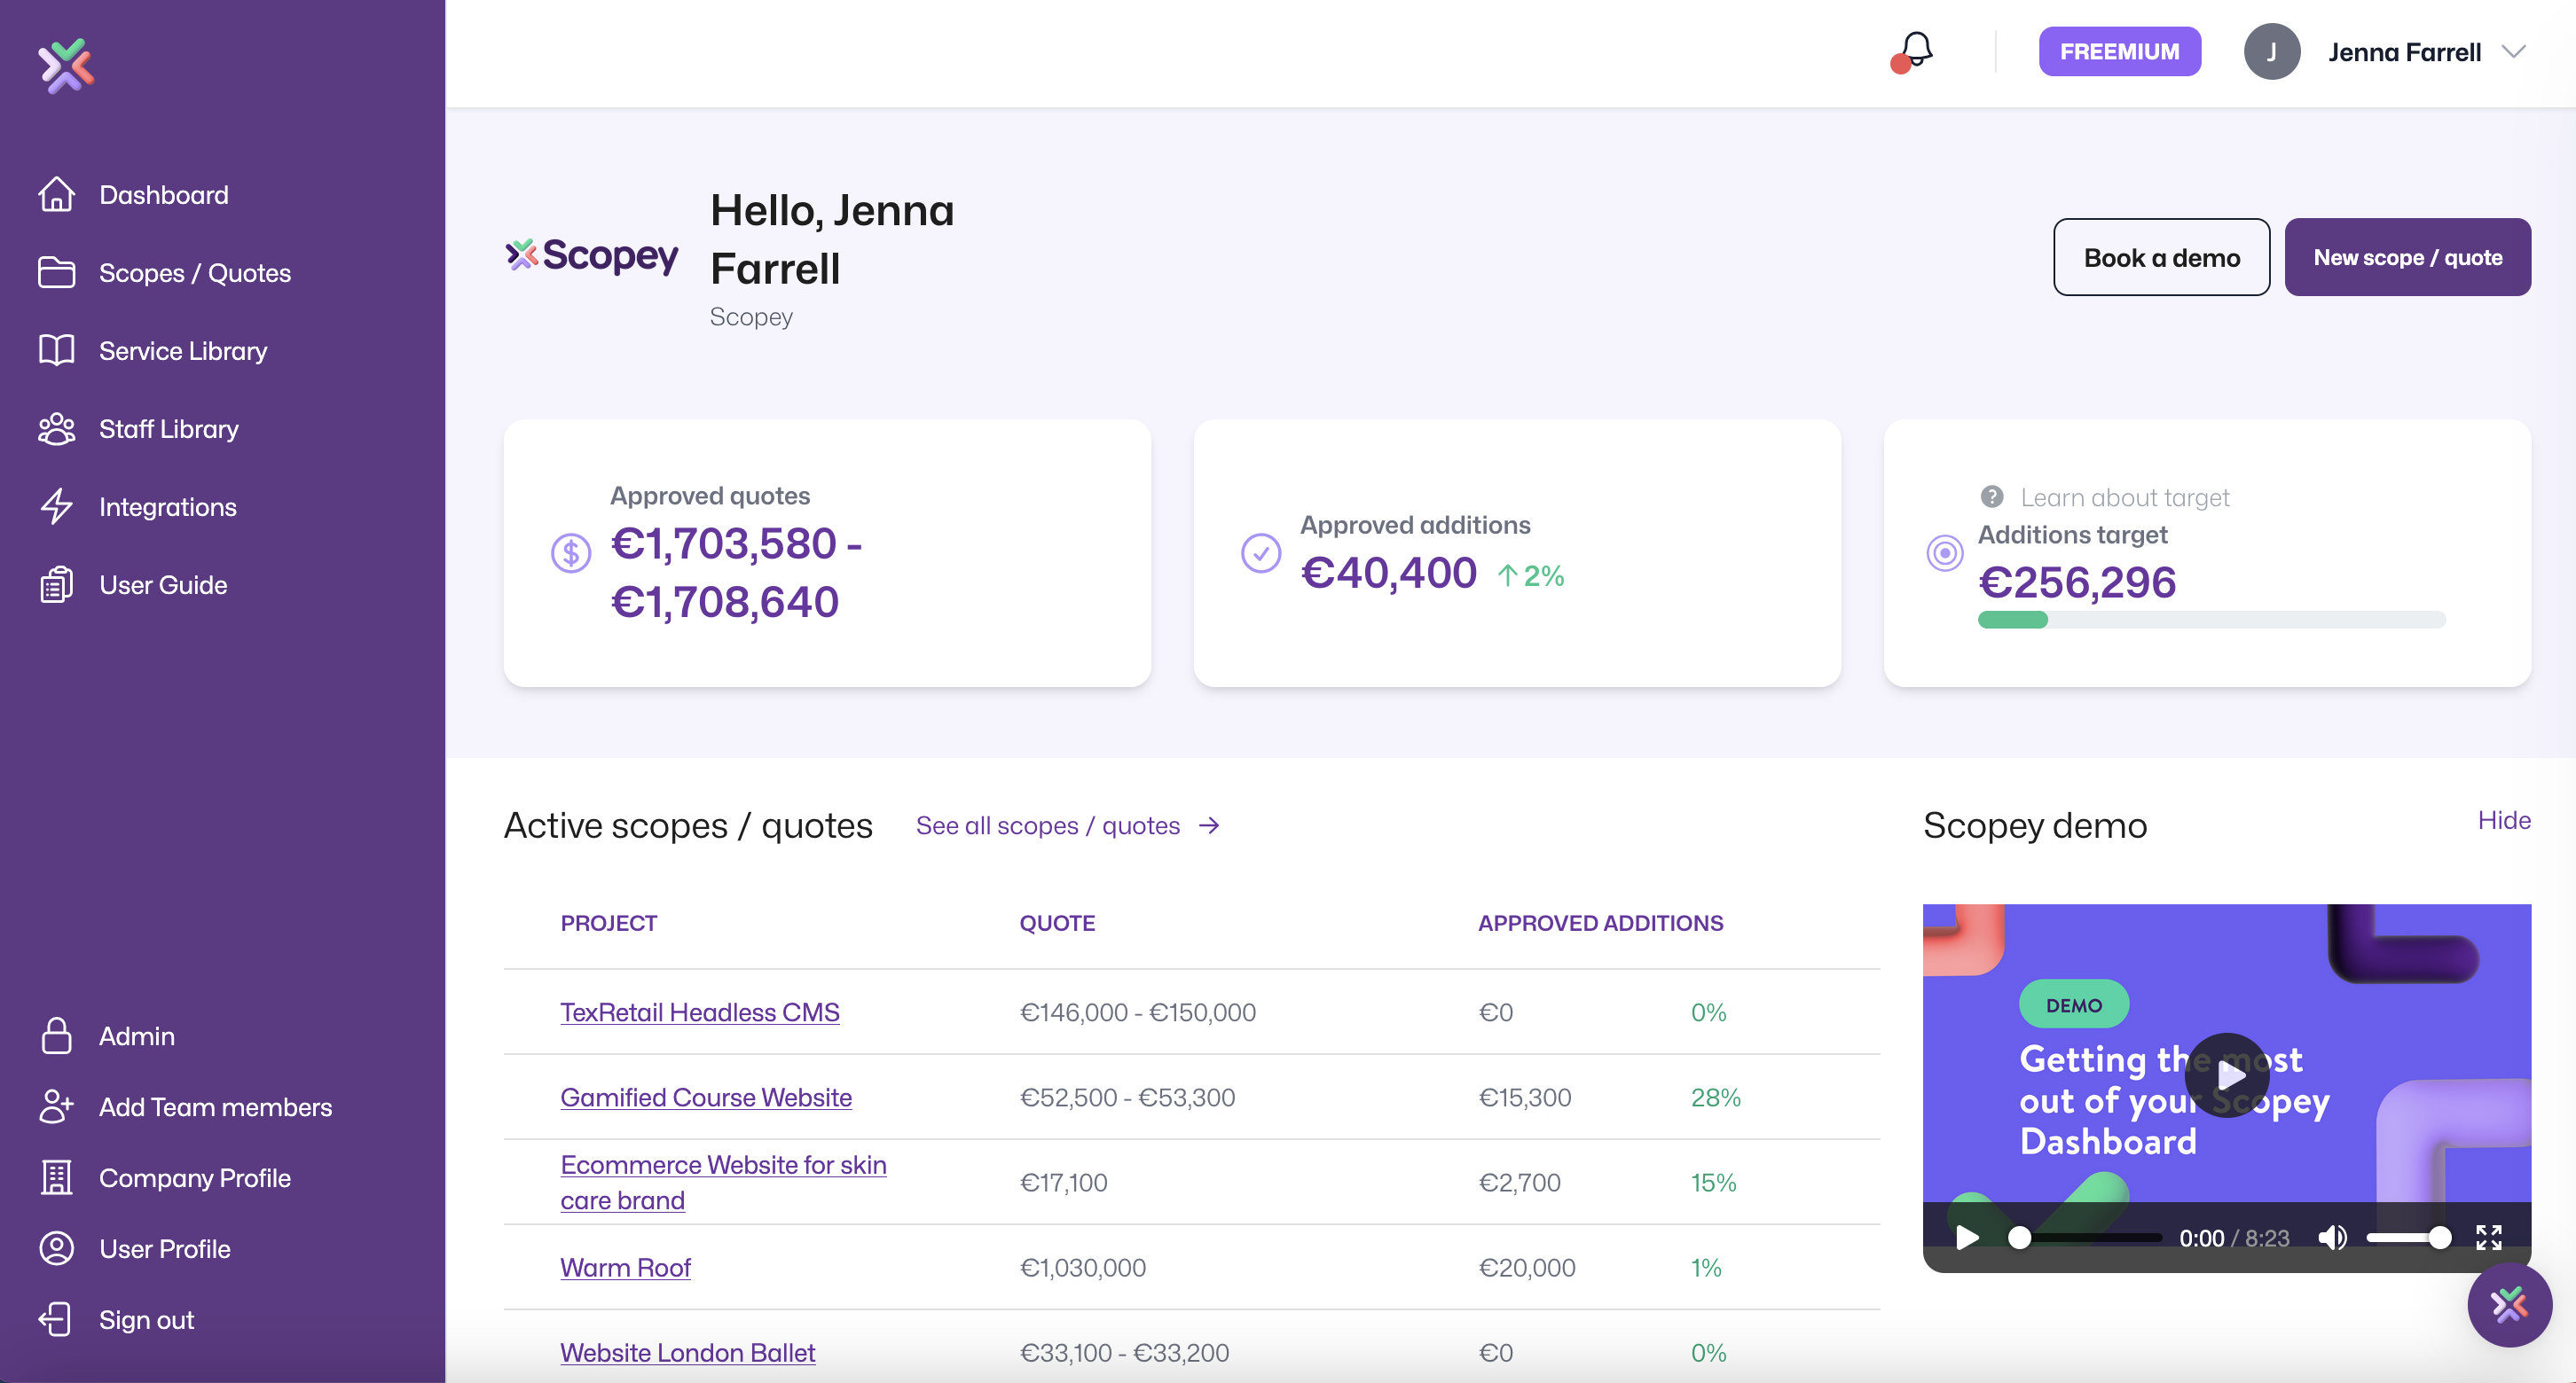
Task: Open the Service Library
Action: 182,350
